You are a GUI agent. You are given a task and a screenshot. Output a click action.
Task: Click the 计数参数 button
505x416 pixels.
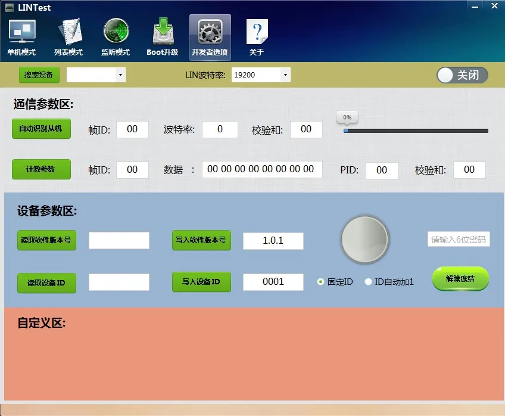click(x=41, y=169)
